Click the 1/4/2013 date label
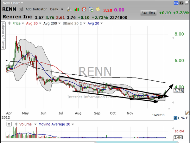This screenshot has width=190, height=143. pyautogui.click(x=158, y=115)
